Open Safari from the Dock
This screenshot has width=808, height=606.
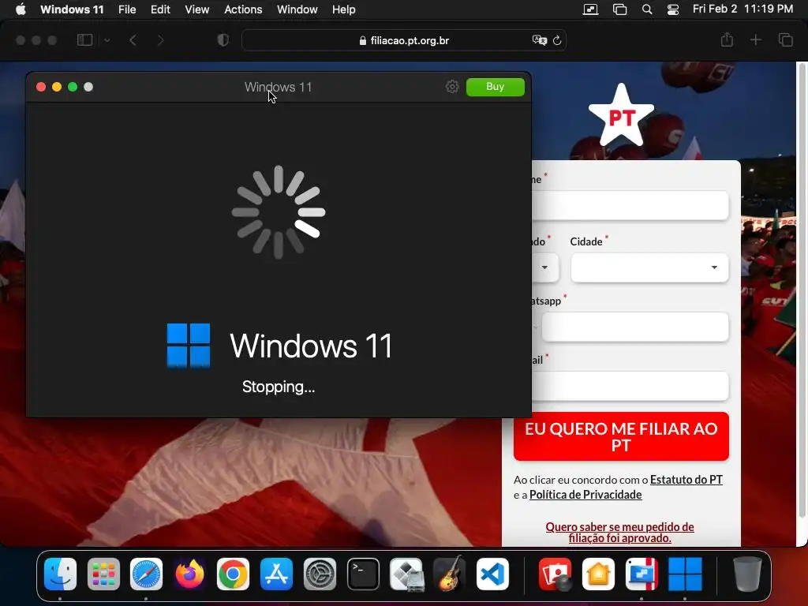click(146, 574)
